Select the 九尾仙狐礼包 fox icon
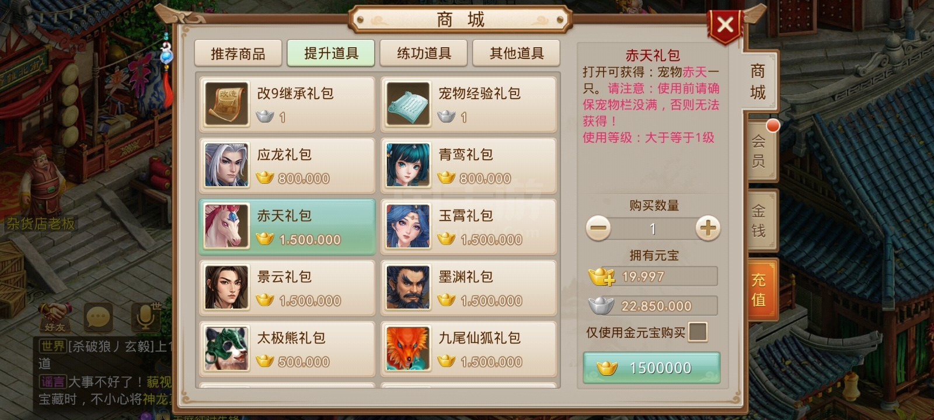 click(x=408, y=349)
